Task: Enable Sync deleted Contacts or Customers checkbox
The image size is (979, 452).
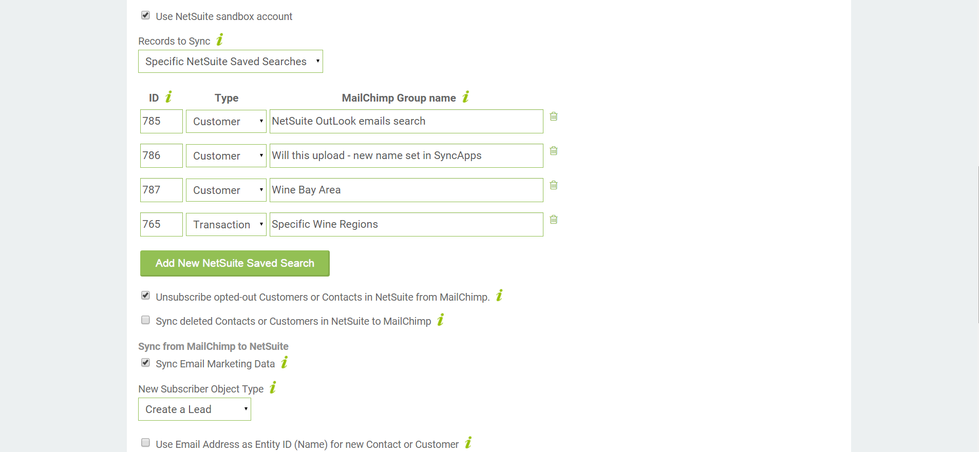Action: 146,320
